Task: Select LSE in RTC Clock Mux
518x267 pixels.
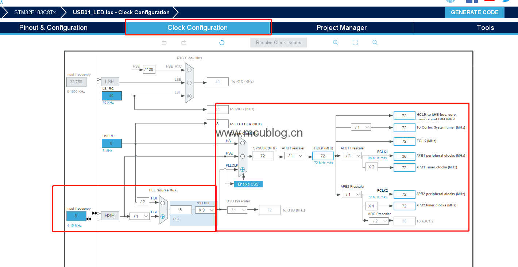Action: pos(189,83)
